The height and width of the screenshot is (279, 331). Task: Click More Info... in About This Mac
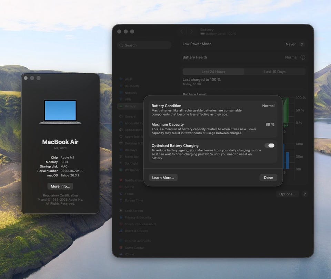60,186
